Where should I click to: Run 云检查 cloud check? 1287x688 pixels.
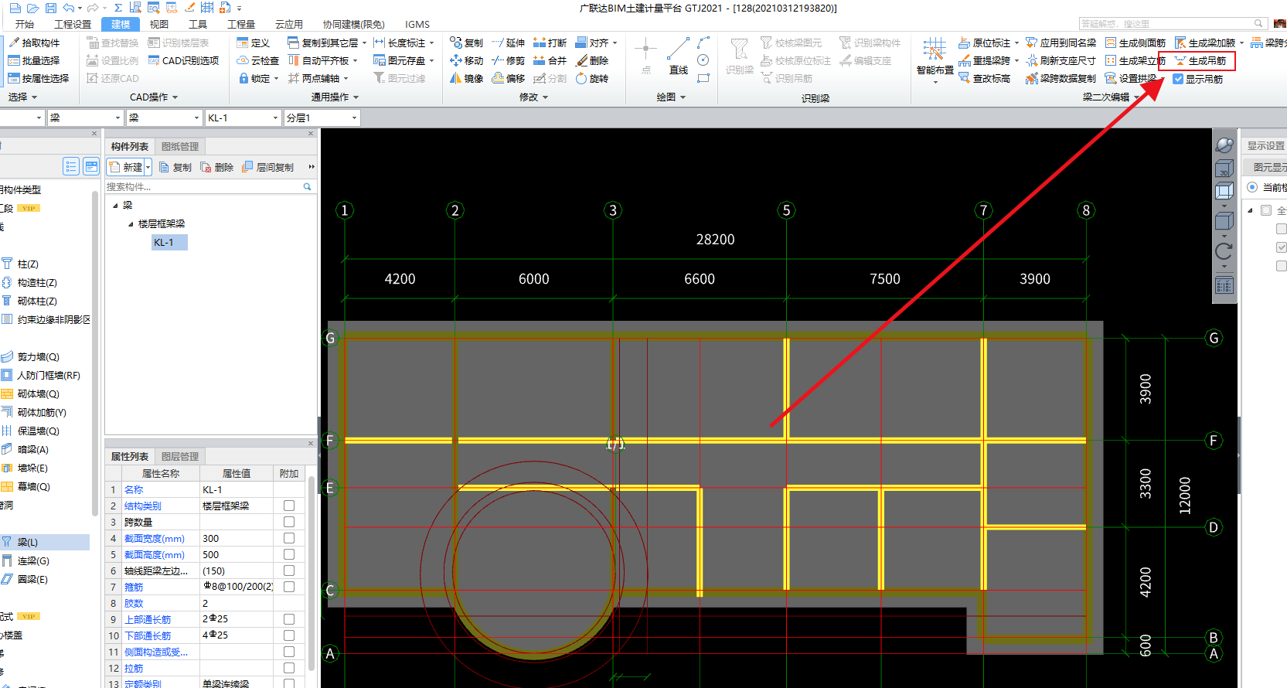(258, 60)
